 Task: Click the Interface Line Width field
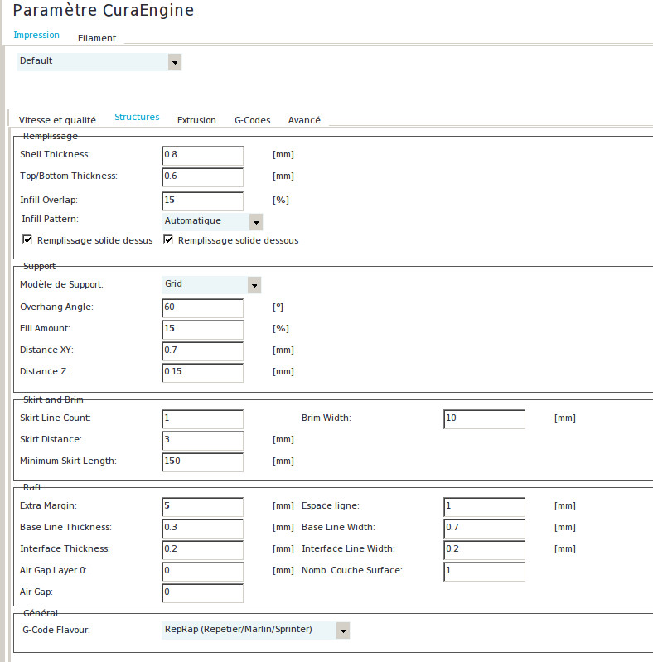(x=485, y=549)
